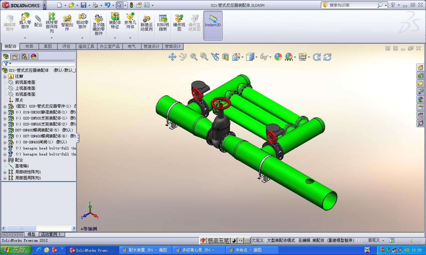Open the 装配体特征 (Assembly Features) tool
This screenshot has height=255, width=426.
pyautogui.click(x=115, y=21)
